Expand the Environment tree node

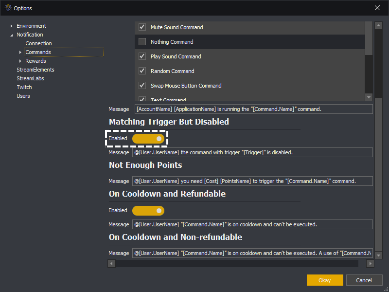click(x=11, y=26)
